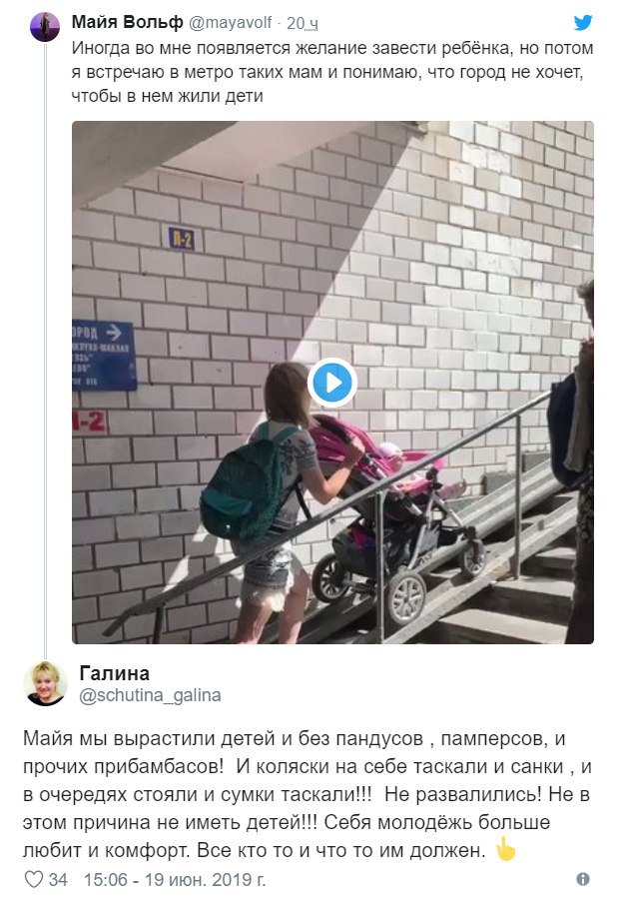Click the Майя Вольф display name
Viewport: 623px width, 903px height.
pos(127,22)
